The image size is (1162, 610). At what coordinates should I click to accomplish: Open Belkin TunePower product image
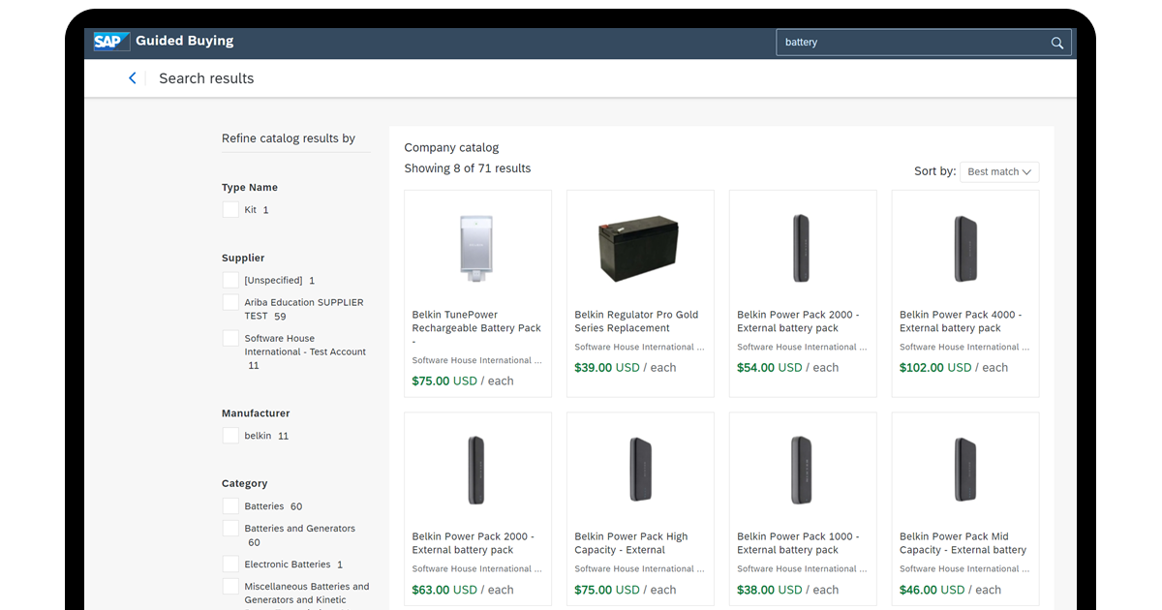[x=475, y=249]
